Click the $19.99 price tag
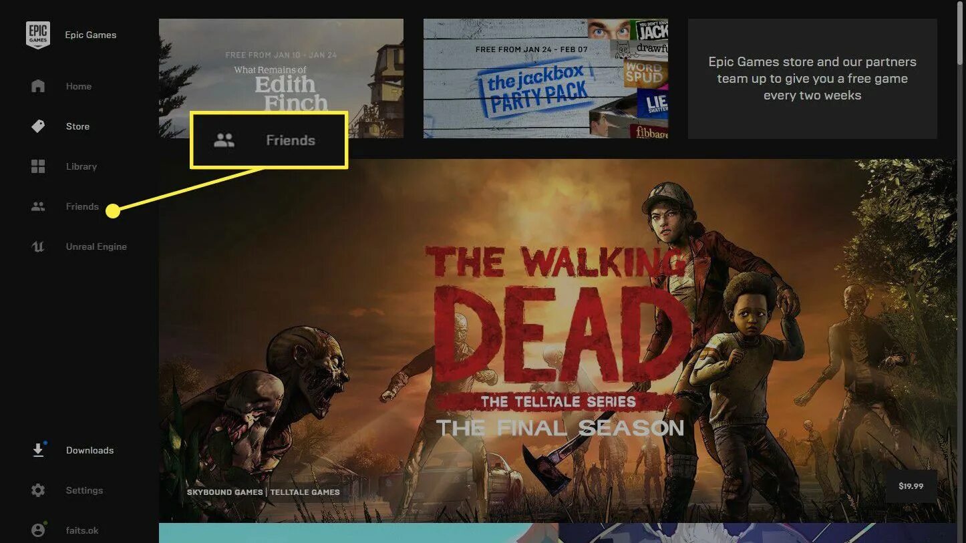The width and height of the screenshot is (966, 543). pyautogui.click(x=911, y=486)
